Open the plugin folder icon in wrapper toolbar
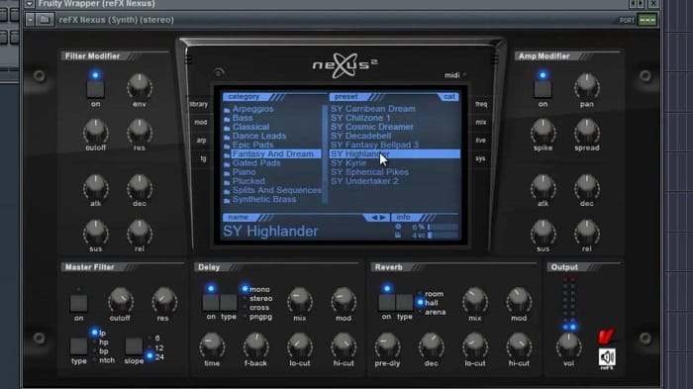693x389 pixels. 45,20
